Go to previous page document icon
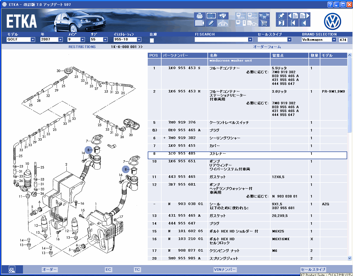The image size is (353, 276). (x=293, y=16)
